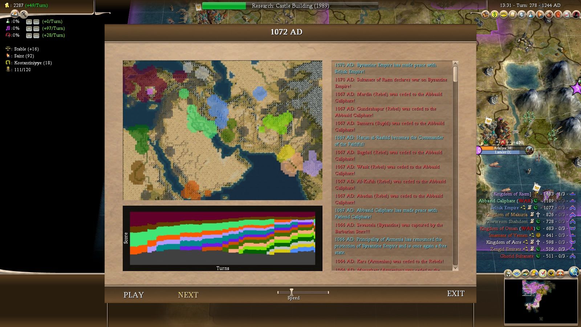Image resolution: width=581 pixels, height=327 pixels.
Task: Click the replay log scroll-down arrow
Action: click(x=455, y=268)
